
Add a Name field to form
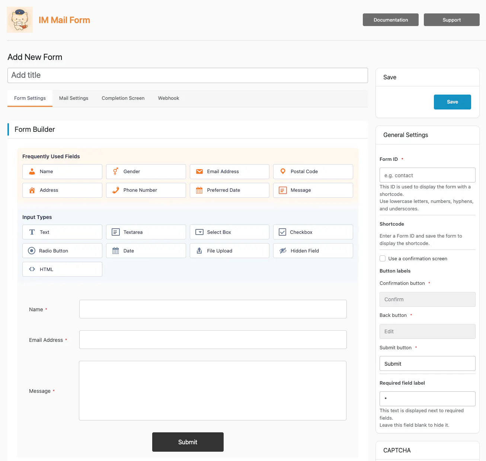(62, 172)
